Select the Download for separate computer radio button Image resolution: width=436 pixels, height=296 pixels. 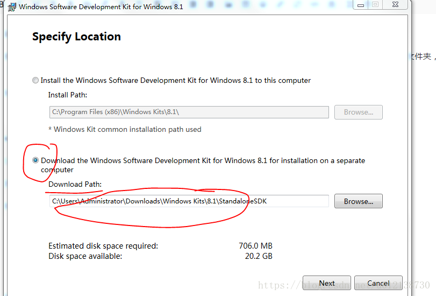pyautogui.click(x=35, y=160)
